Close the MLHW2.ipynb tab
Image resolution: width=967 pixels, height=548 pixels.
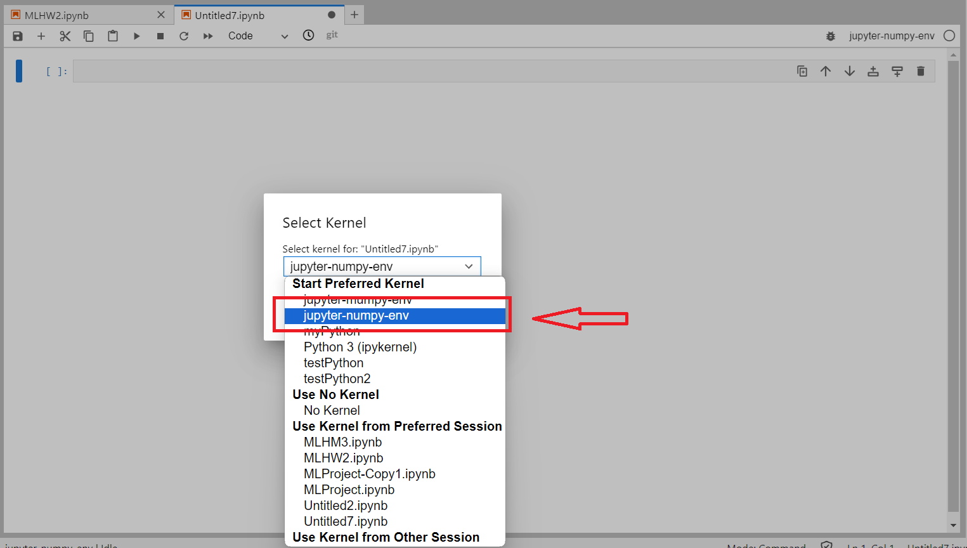(161, 15)
